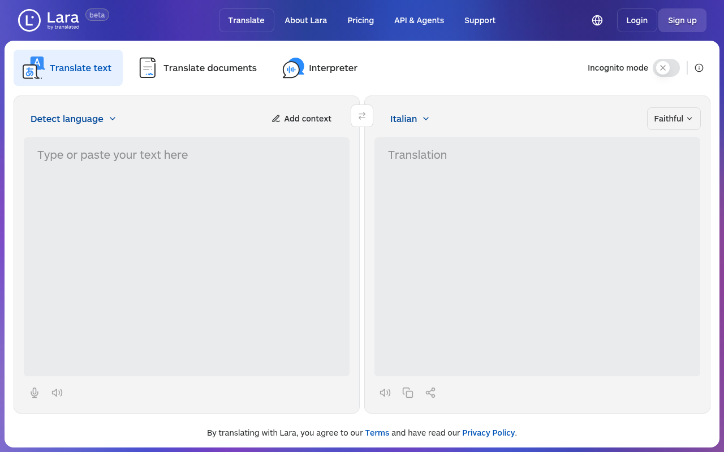Click the Sign up button
Screen dimensions: 724x452
[682, 20]
